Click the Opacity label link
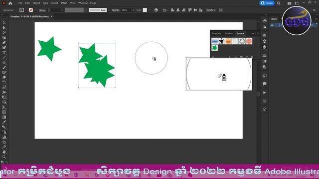The image size is (319, 179). coord(115,10)
